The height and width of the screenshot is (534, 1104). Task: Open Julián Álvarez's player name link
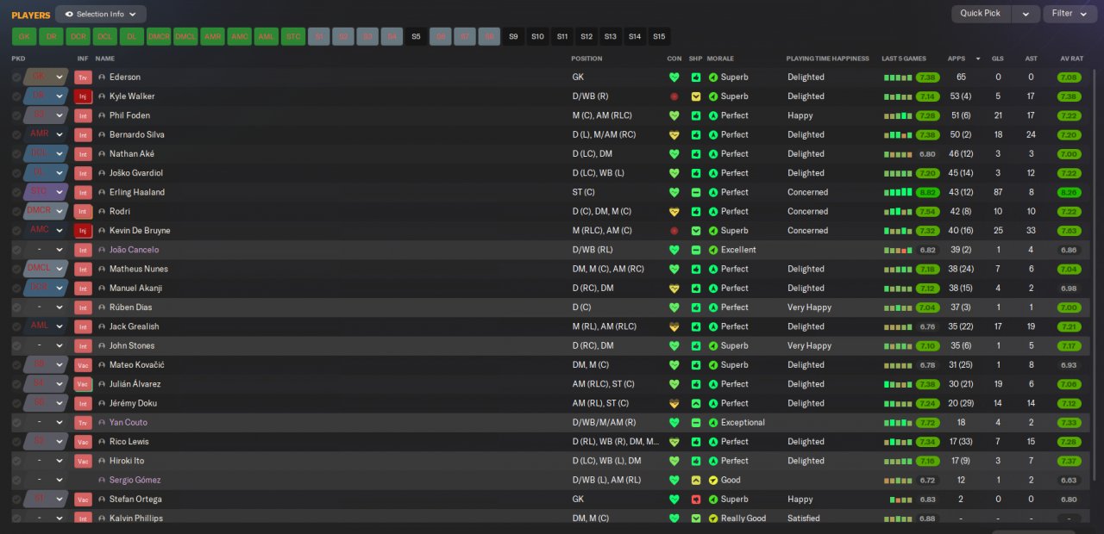[x=135, y=384]
